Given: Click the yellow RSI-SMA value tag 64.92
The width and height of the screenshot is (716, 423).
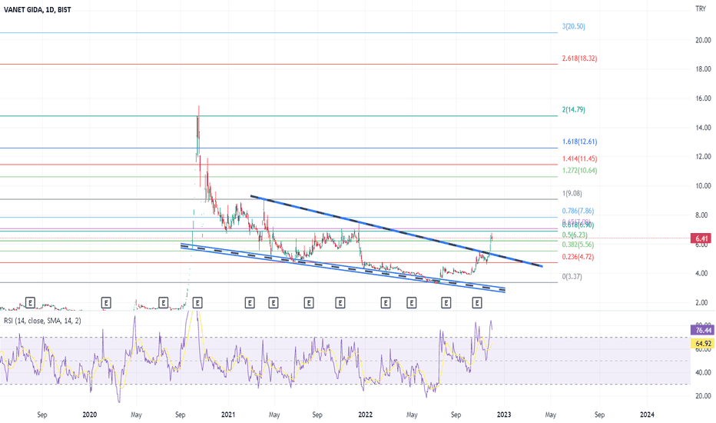Looking at the screenshot, I should [x=702, y=344].
